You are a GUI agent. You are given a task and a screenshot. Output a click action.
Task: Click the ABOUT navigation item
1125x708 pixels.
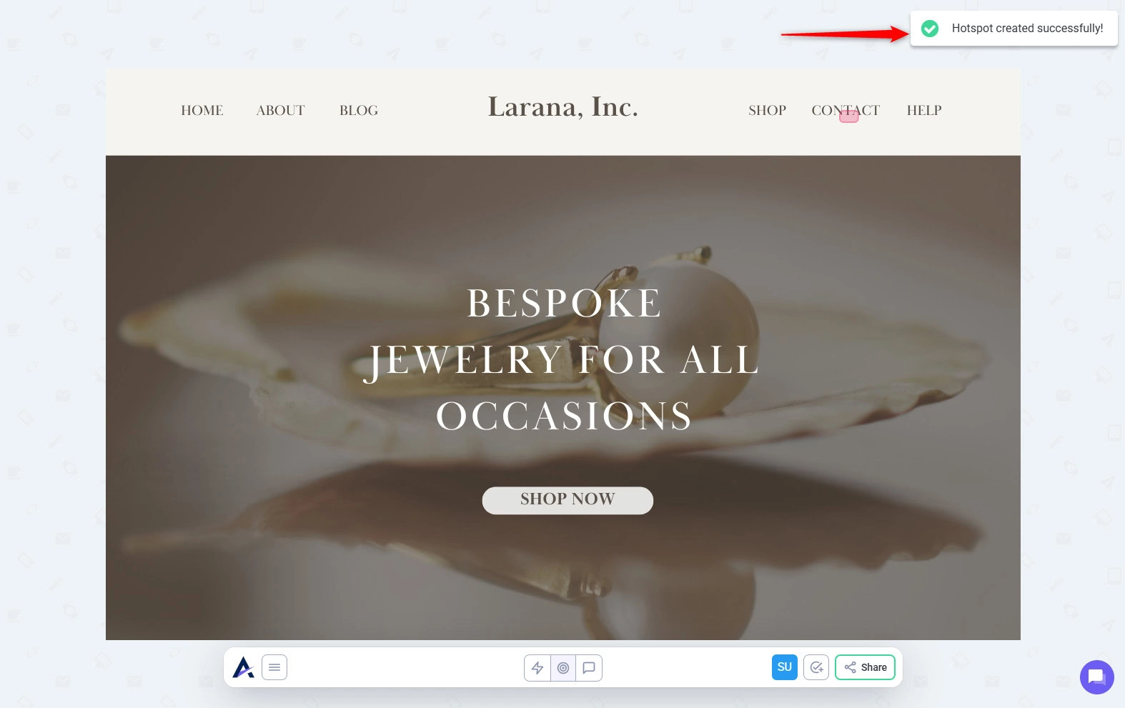[x=280, y=110]
